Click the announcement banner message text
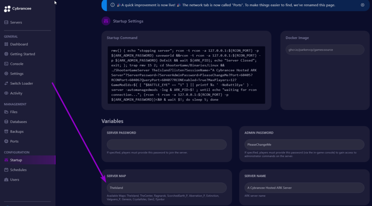This screenshot has width=372, height=206. pos(226,5)
